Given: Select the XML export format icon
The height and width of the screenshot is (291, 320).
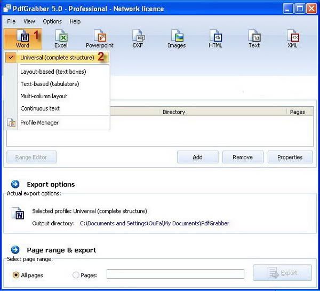Looking at the screenshot, I should coord(292,39).
